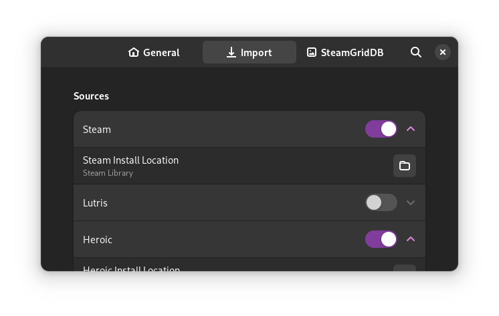Click the Heroic row label
Image resolution: width=499 pixels, height=316 pixels.
click(97, 239)
